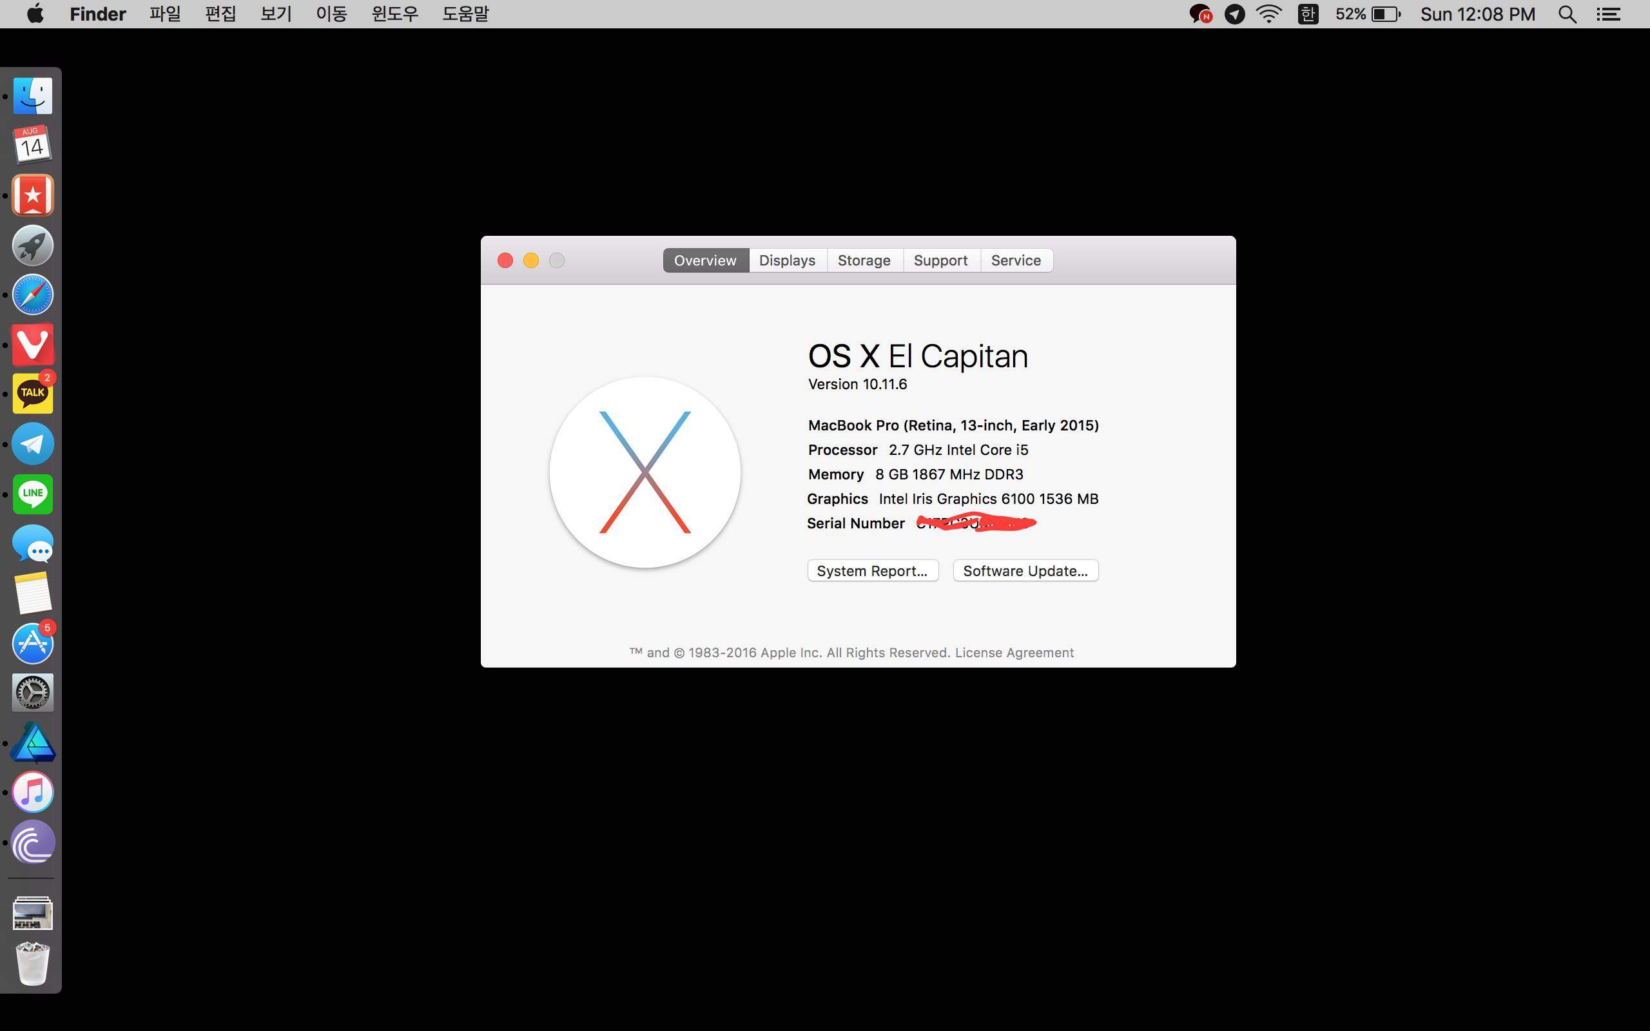Open Spotlight search magnifier icon

1567,14
